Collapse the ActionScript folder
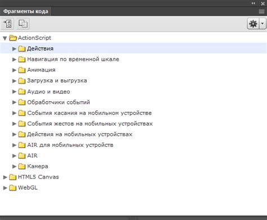The width and height of the screenshot is (267, 220). [5, 38]
